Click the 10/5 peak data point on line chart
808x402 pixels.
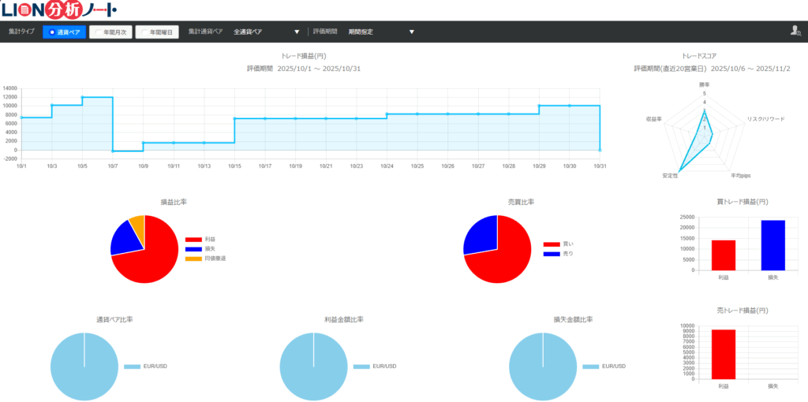82,98
